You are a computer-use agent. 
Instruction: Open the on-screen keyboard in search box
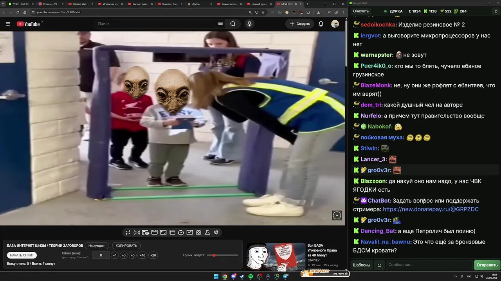[x=220, y=24]
